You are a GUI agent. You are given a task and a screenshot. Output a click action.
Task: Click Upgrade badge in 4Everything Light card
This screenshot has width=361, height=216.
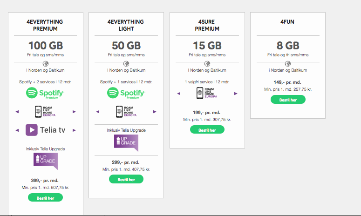(x=126, y=143)
